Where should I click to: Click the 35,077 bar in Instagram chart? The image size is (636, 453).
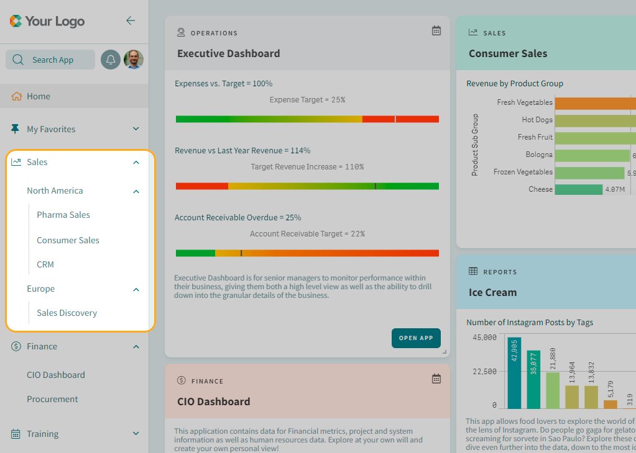tap(533, 379)
